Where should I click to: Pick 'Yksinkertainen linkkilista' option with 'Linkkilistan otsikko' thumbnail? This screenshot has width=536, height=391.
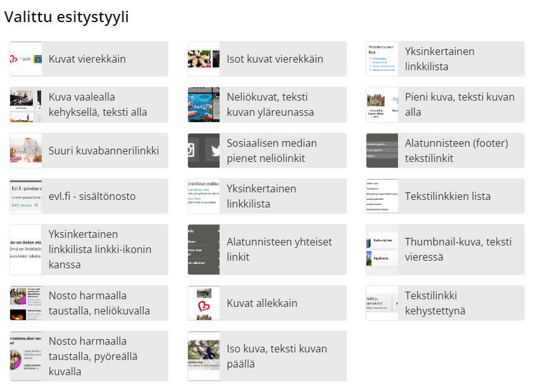tap(267, 196)
